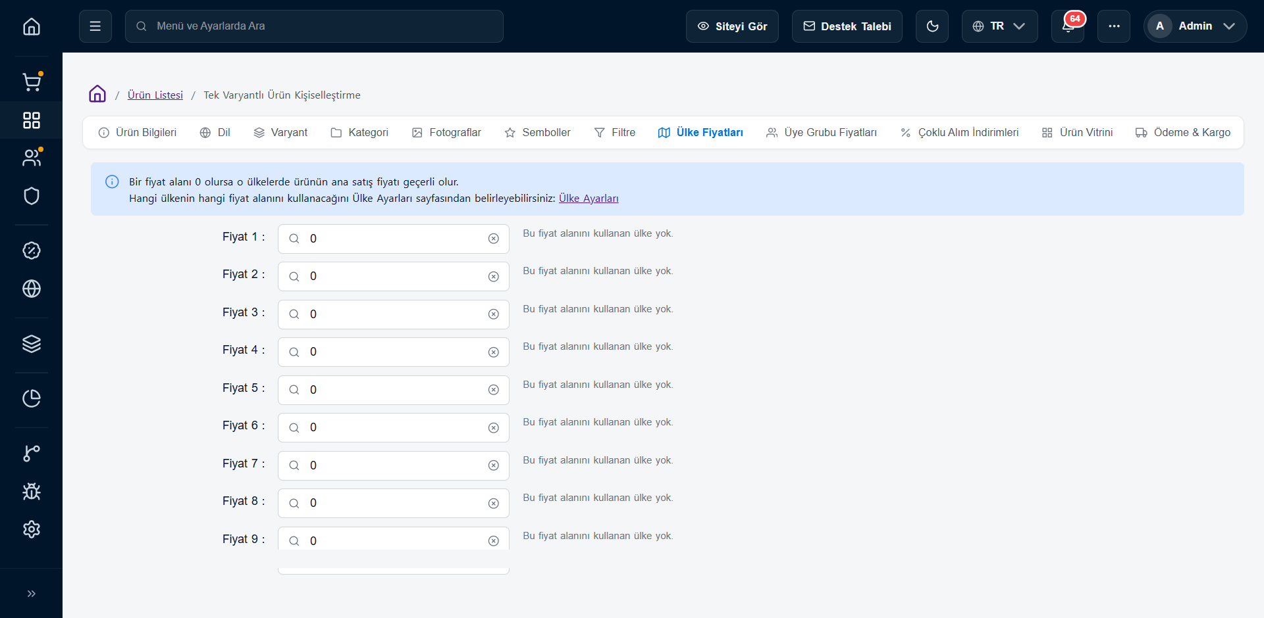This screenshot has width=1264, height=618.
Task: Open the three-dots more options button
Action: click(1114, 26)
